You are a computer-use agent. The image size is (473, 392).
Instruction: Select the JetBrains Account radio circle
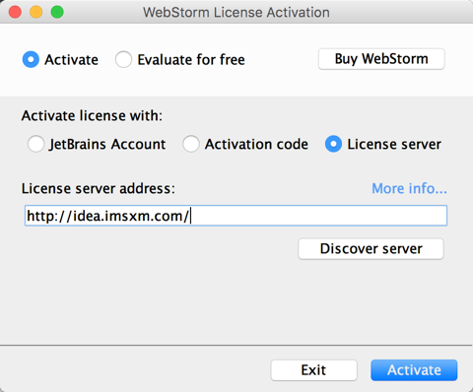[x=35, y=144]
